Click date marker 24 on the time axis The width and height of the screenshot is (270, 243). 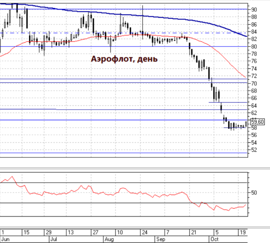[145, 233]
